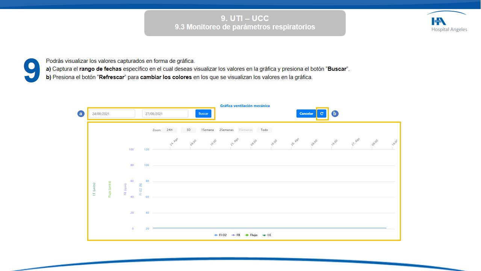Image resolution: width=481 pixels, height=271 pixels.
Task: Click the start date field 24/08/2021
Action: [112, 114]
